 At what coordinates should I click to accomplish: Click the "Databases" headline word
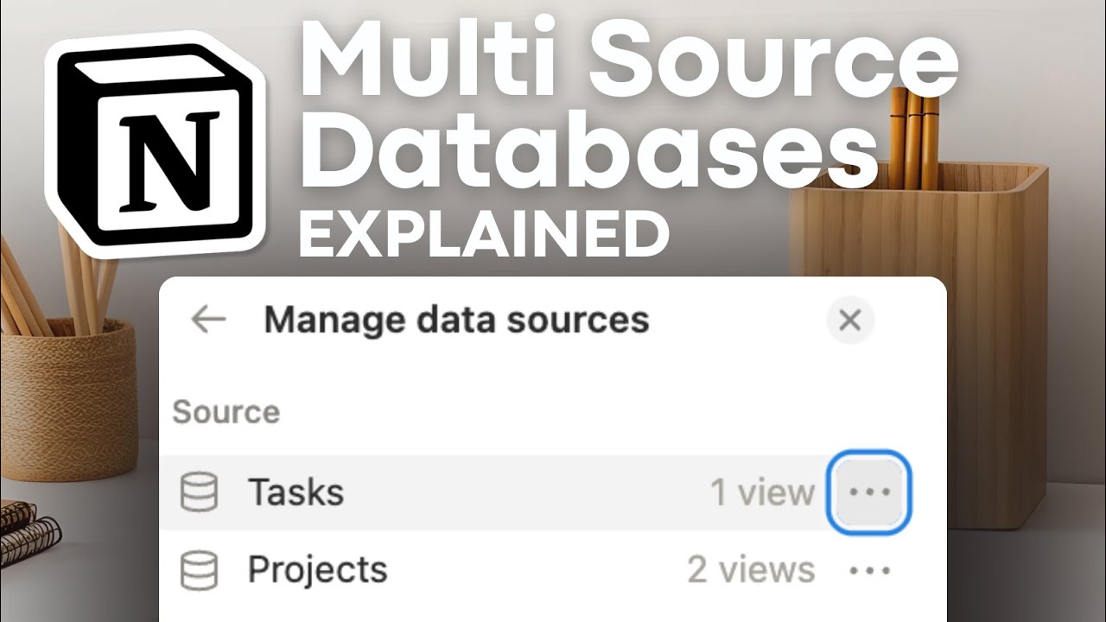point(591,155)
